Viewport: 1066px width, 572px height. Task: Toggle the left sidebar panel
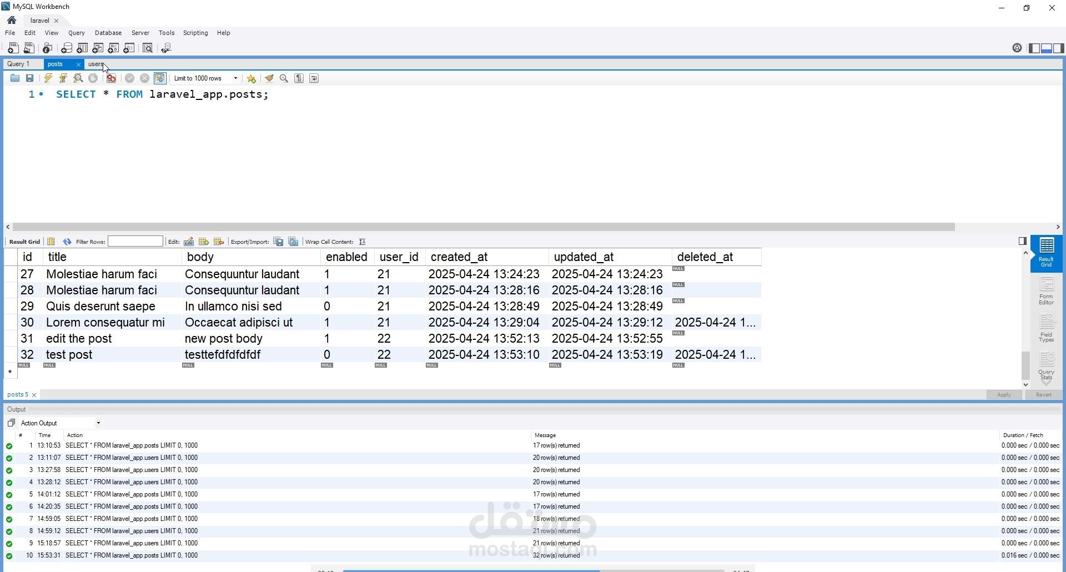tap(1034, 48)
